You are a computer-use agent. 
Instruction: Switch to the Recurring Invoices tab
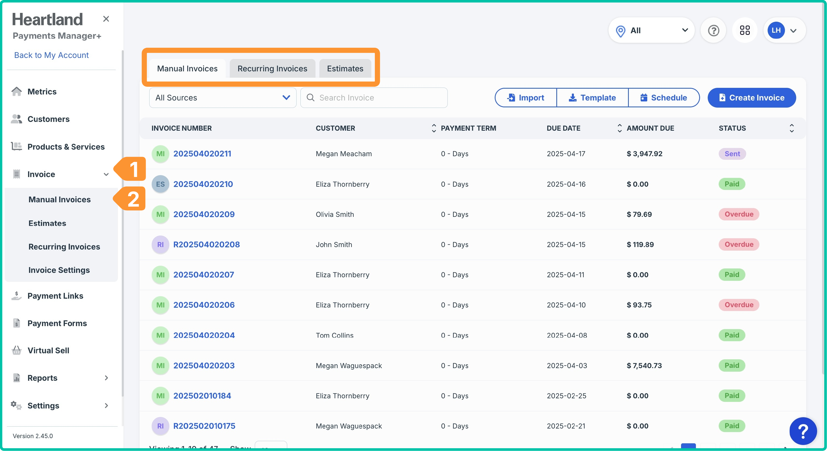tap(272, 69)
